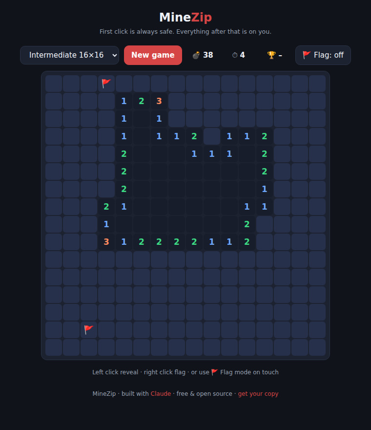Image resolution: width=371 pixels, height=430 pixels.
Task: Reveal the top-right corner cell of the board
Action: (317, 84)
